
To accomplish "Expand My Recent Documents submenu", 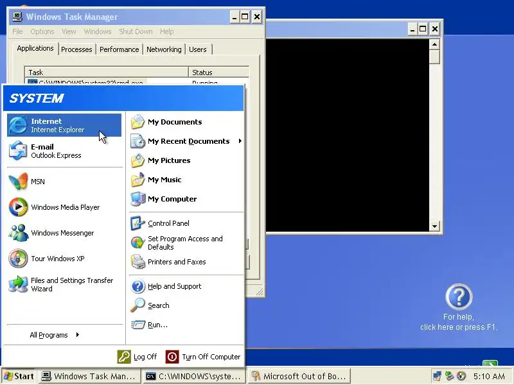I will click(186, 141).
